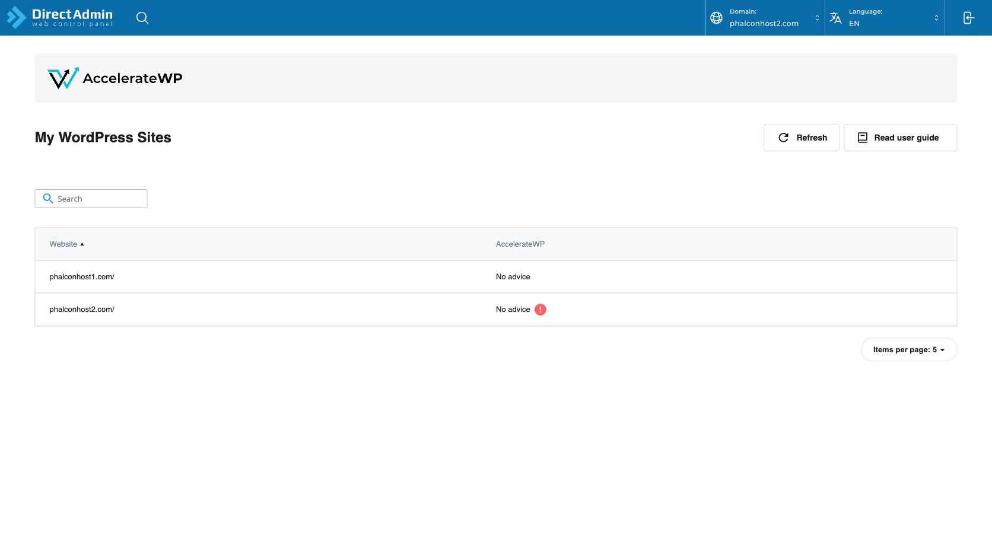Open the Items per page dropdown
992x558 pixels.
(x=909, y=350)
